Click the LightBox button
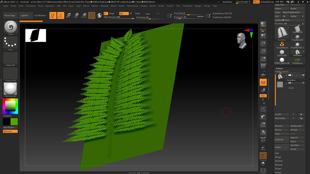The image size is (310, 174). [x=25, y=15]
